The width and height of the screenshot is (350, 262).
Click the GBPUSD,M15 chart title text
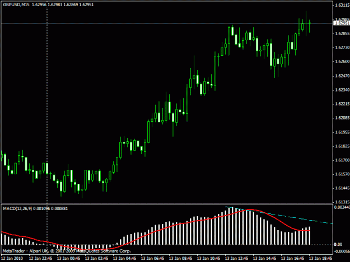pos(16,4)
